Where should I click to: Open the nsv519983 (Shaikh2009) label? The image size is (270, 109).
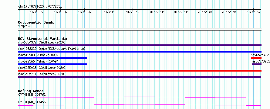pos(38,55)
